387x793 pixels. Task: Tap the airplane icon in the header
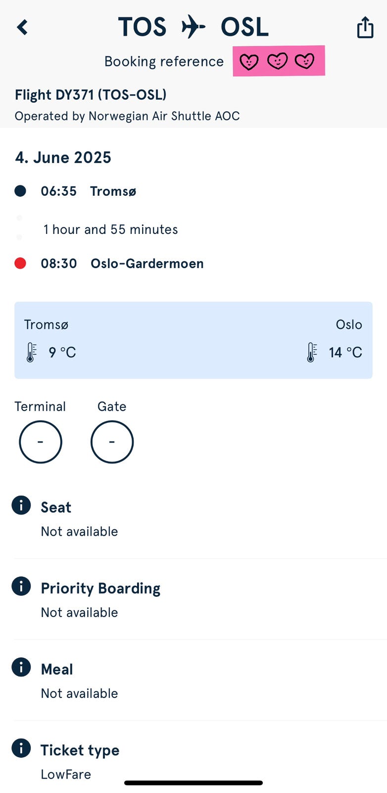(x=193, y=27)
